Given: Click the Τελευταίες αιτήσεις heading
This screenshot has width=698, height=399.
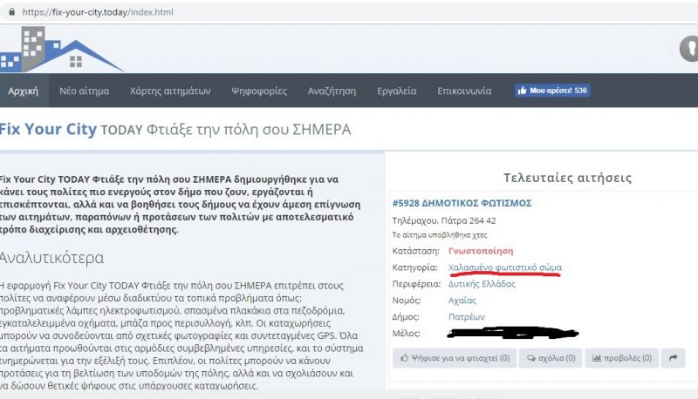Looking at the screenshot, I should [x=568, y=178].
